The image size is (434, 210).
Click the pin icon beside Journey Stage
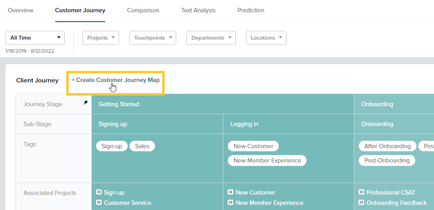click(x=85, y=103)
